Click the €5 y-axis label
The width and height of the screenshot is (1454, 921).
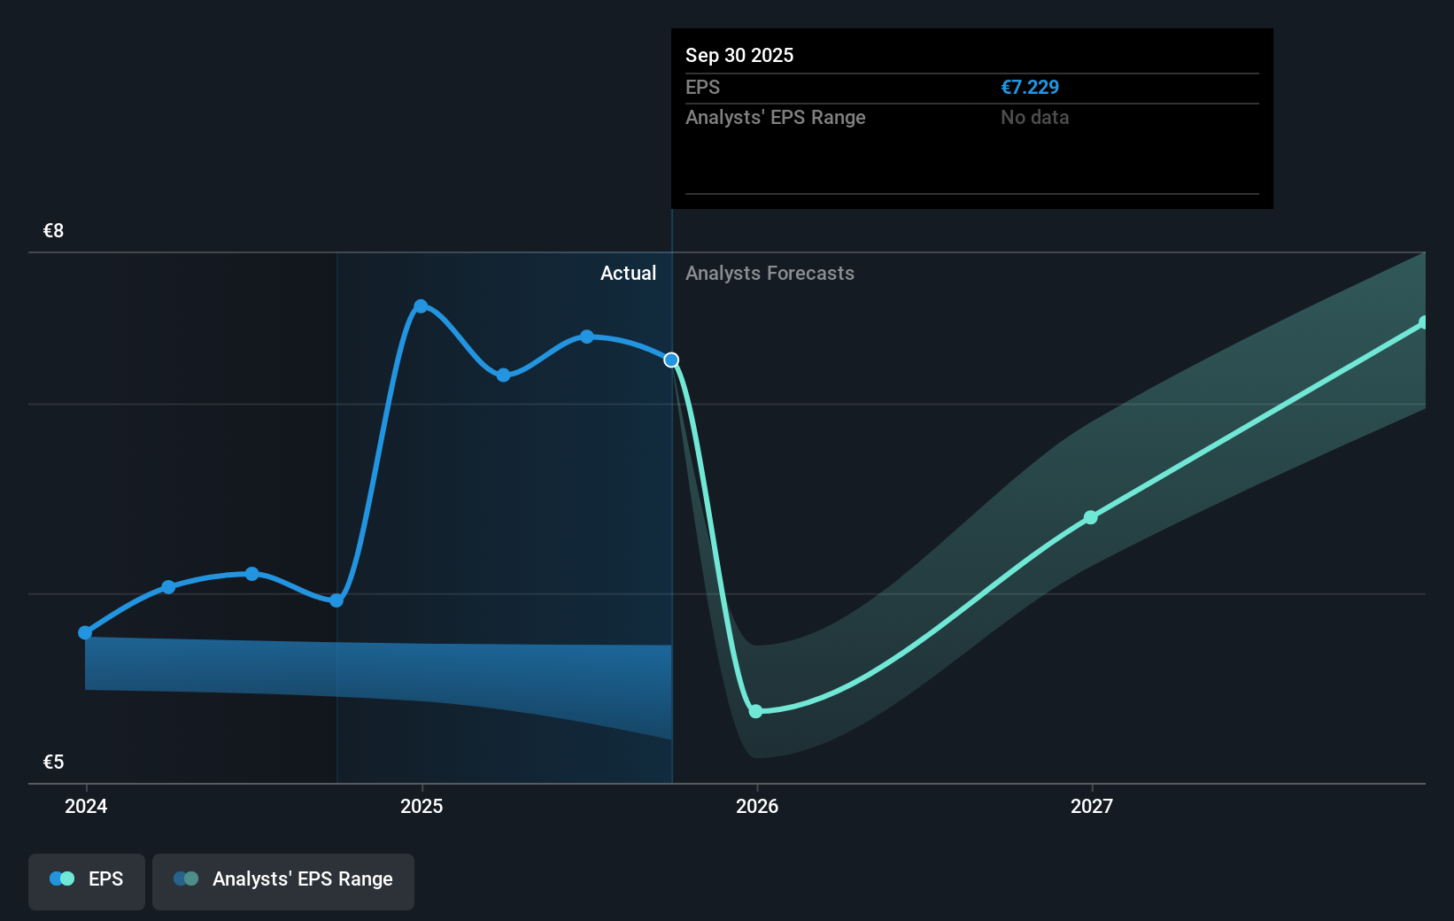[54, 762]
